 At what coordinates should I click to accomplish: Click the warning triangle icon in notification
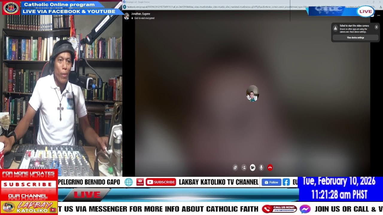(335, 28)
